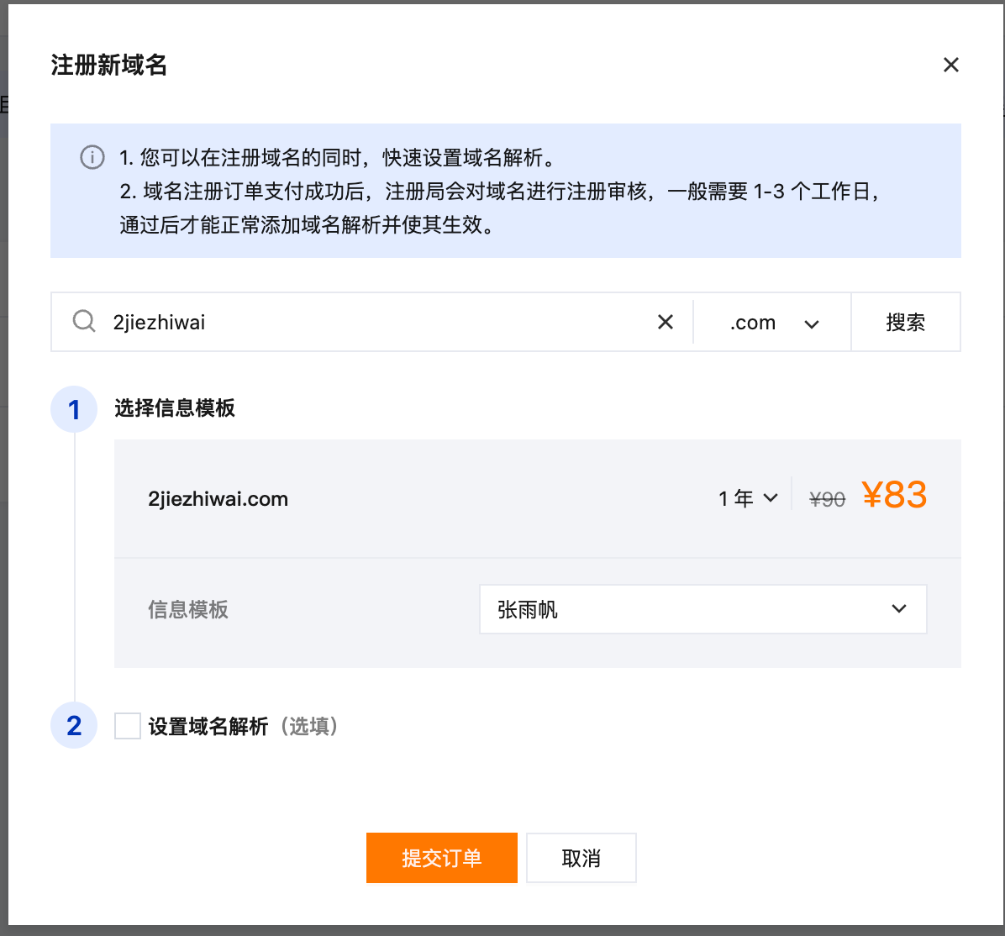Click the 注册新域名 dialog title
Viewport: 1005px width, 936px height.
(x=109, y=65)
